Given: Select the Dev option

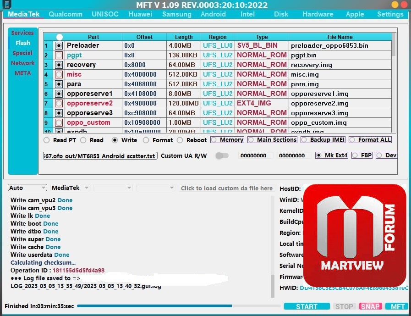Looking at the screenshot, I should [x=386, y=155].
